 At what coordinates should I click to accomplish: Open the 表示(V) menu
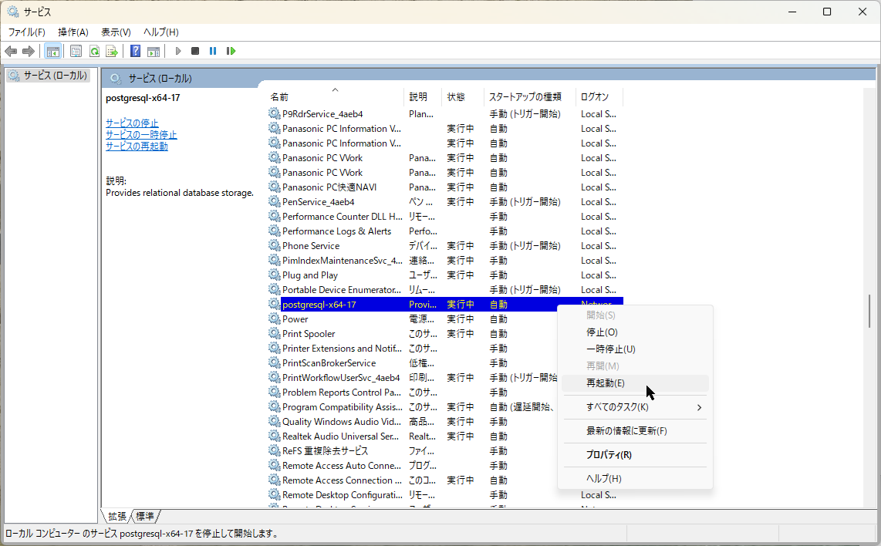coord(116,32)
